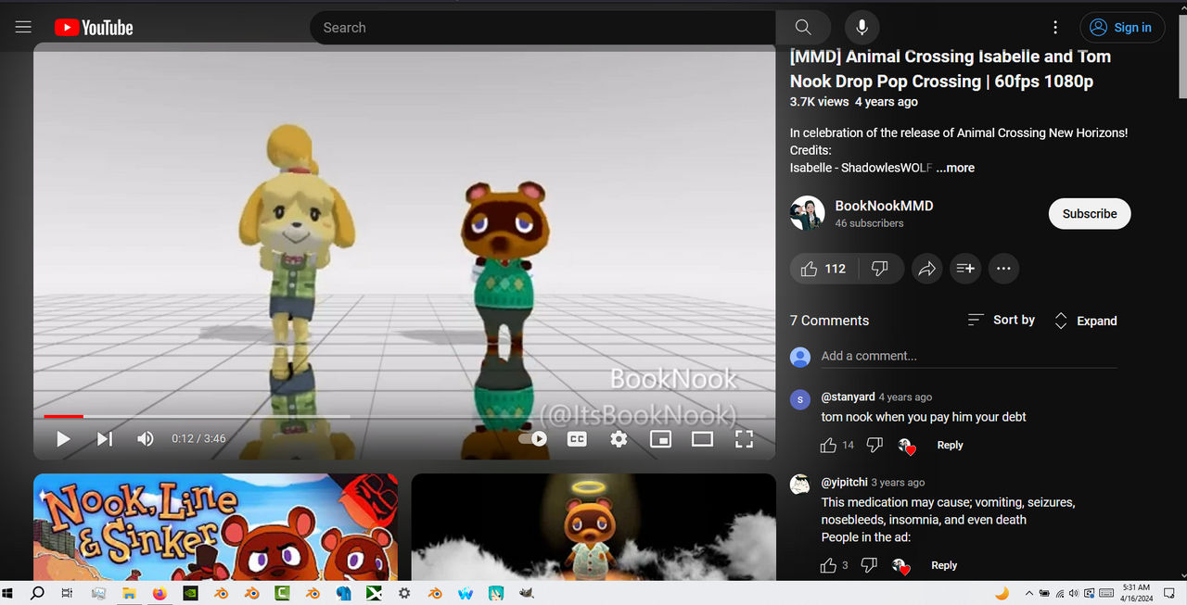Dislike the @stanyard comment
1187x605 pixels.
(x=874, y=446)
